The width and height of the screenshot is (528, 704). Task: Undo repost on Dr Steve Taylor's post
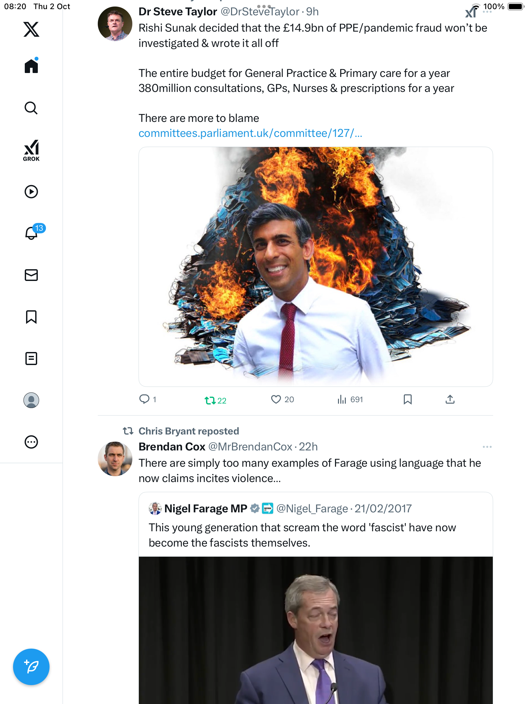(x=210, y=400)
